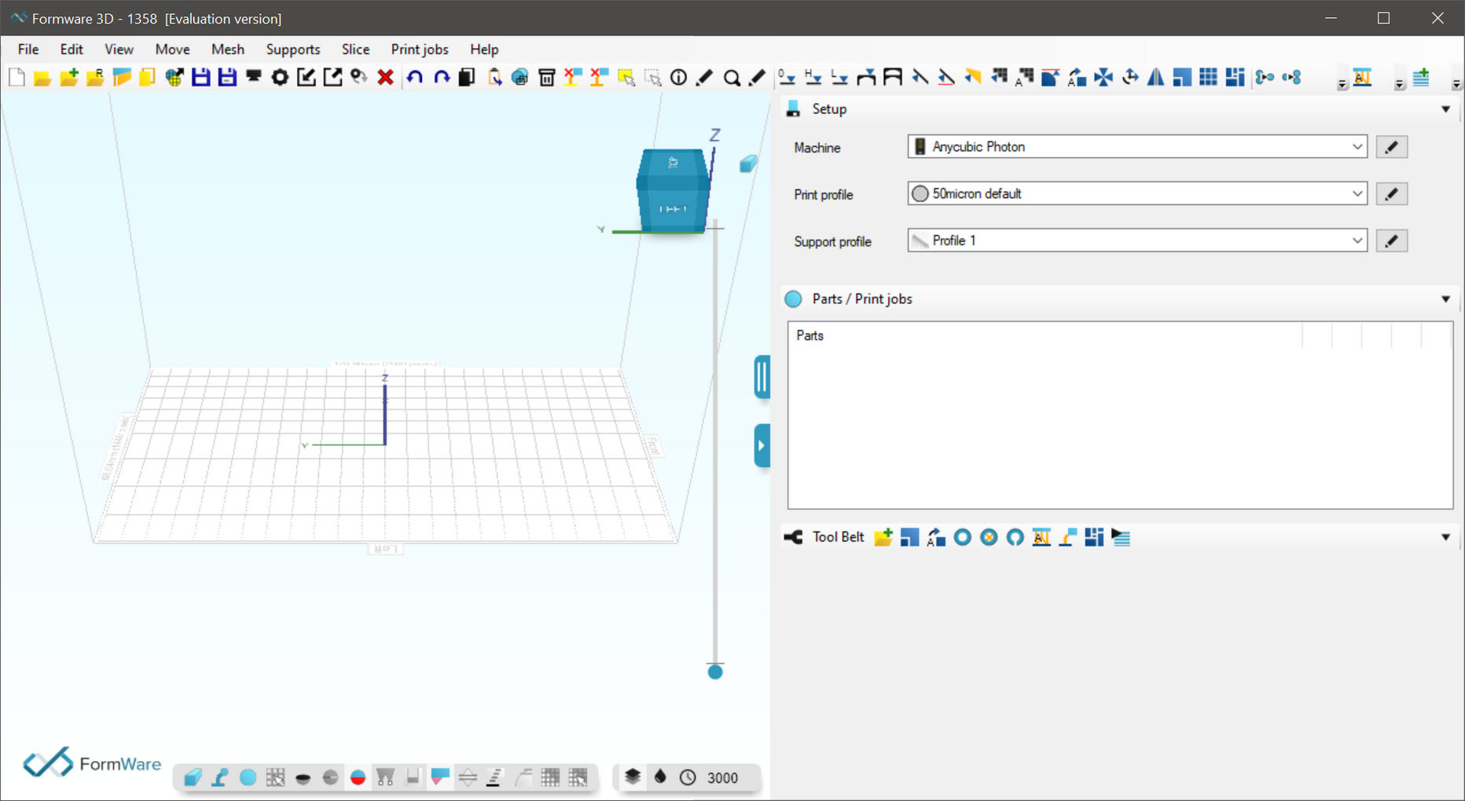Click the plain yellow open folder icon

coord(42,77)
